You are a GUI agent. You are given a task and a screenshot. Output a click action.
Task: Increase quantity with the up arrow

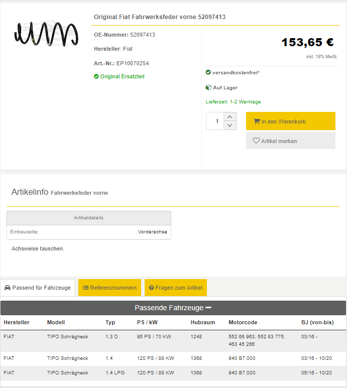click(229, 117)
